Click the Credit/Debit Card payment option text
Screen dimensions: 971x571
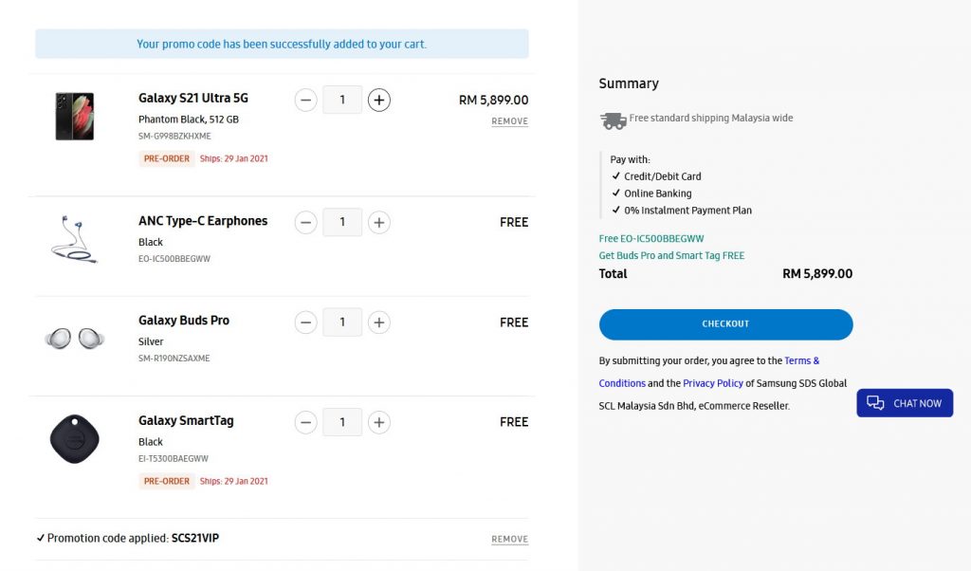click(663, 176)
